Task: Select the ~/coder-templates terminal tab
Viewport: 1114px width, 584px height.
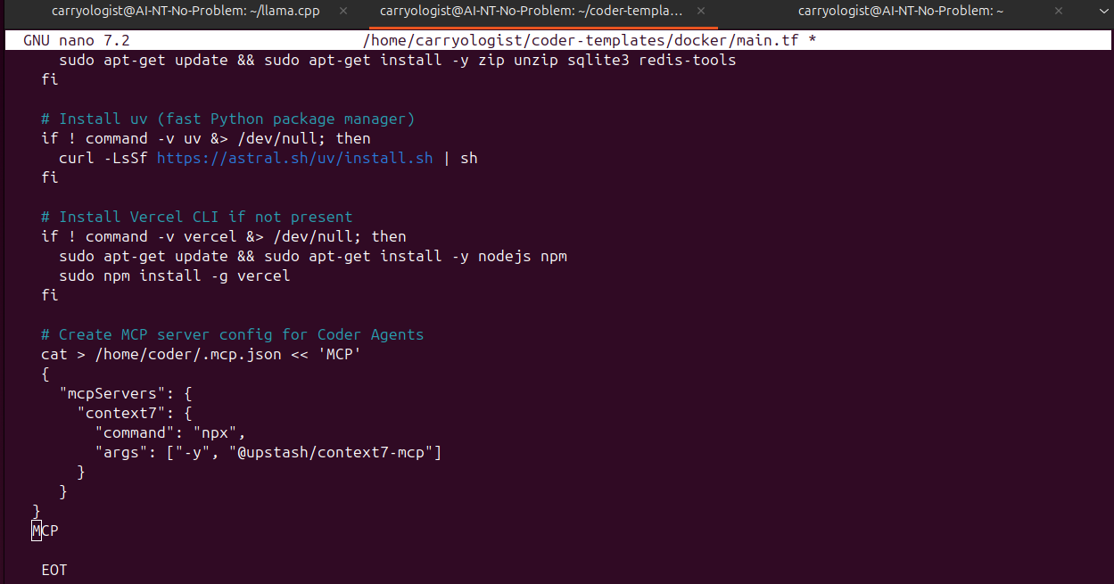Action: tap(532, 12)
